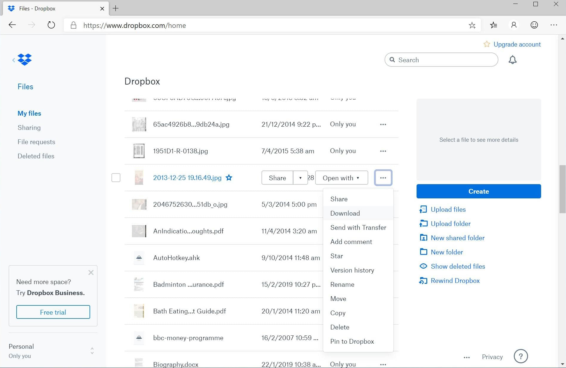This screenshot has height=368, width=566.
Task: Click the Show deleted files eye icon
Action: pos(423,266)
